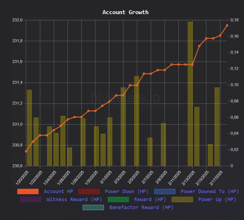The height and width of the screenshot is (220, 244).
Task: Click the Benefactor Reward (HP) legend label
Action: [x=141, y=207]
